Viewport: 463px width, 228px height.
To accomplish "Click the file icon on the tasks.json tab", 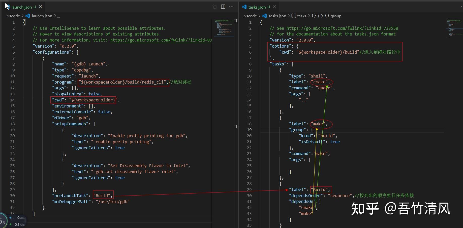I will 244,7.
